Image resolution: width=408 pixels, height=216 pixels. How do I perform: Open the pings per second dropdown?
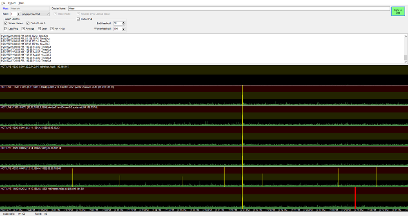[x=36, y=14]
